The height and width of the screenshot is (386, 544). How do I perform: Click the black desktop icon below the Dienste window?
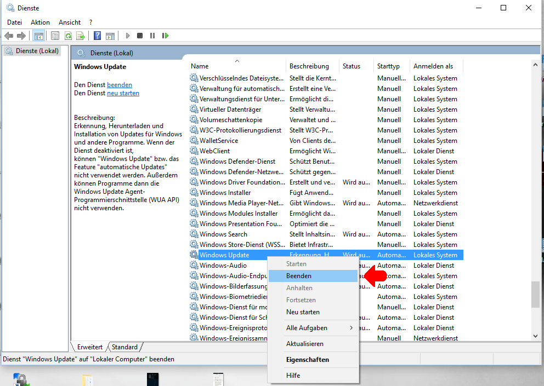[152, 379]
